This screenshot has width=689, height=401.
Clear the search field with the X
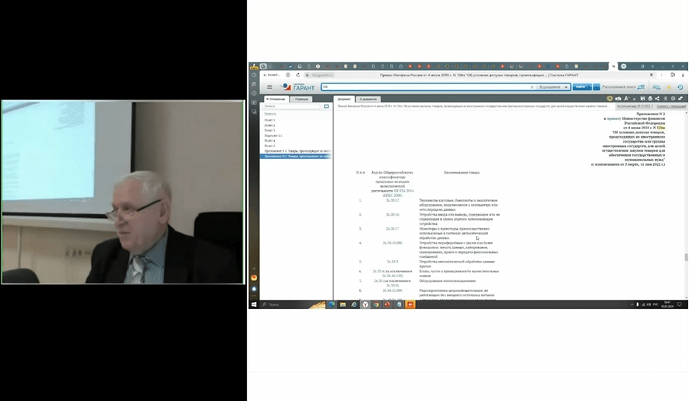[533, 87]
